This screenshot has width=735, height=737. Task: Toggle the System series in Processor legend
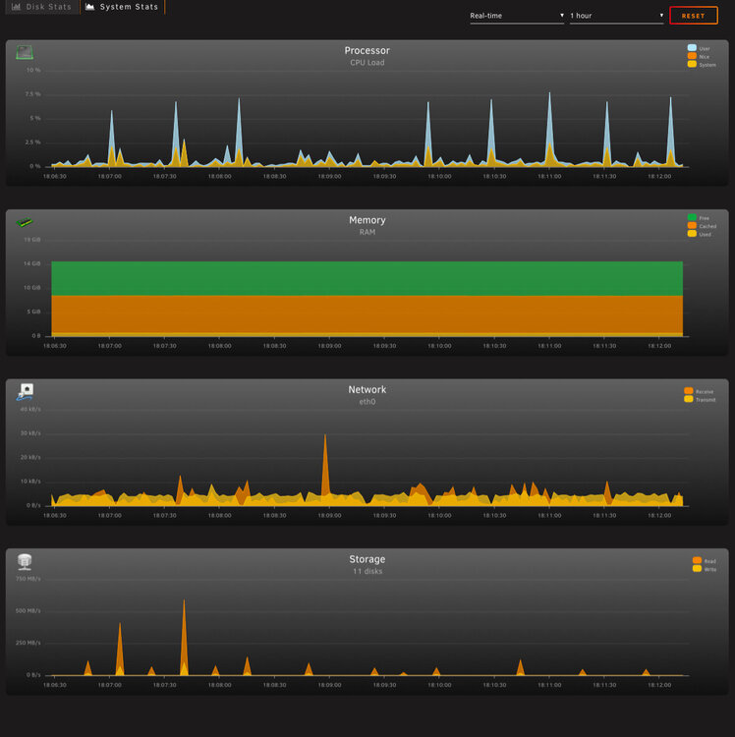(x=702, y=65)
